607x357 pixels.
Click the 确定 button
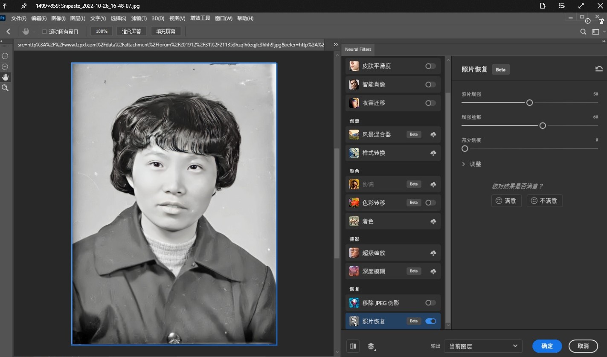pos(547,346)
